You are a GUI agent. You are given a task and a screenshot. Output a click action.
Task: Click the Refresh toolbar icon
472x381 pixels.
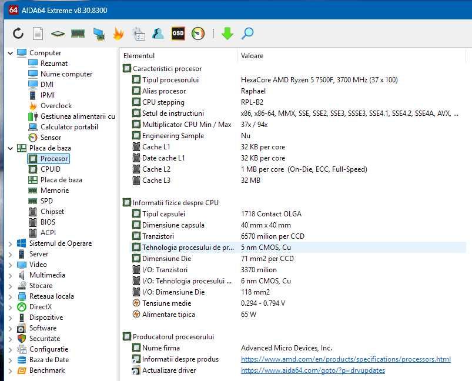pos(18,34)
